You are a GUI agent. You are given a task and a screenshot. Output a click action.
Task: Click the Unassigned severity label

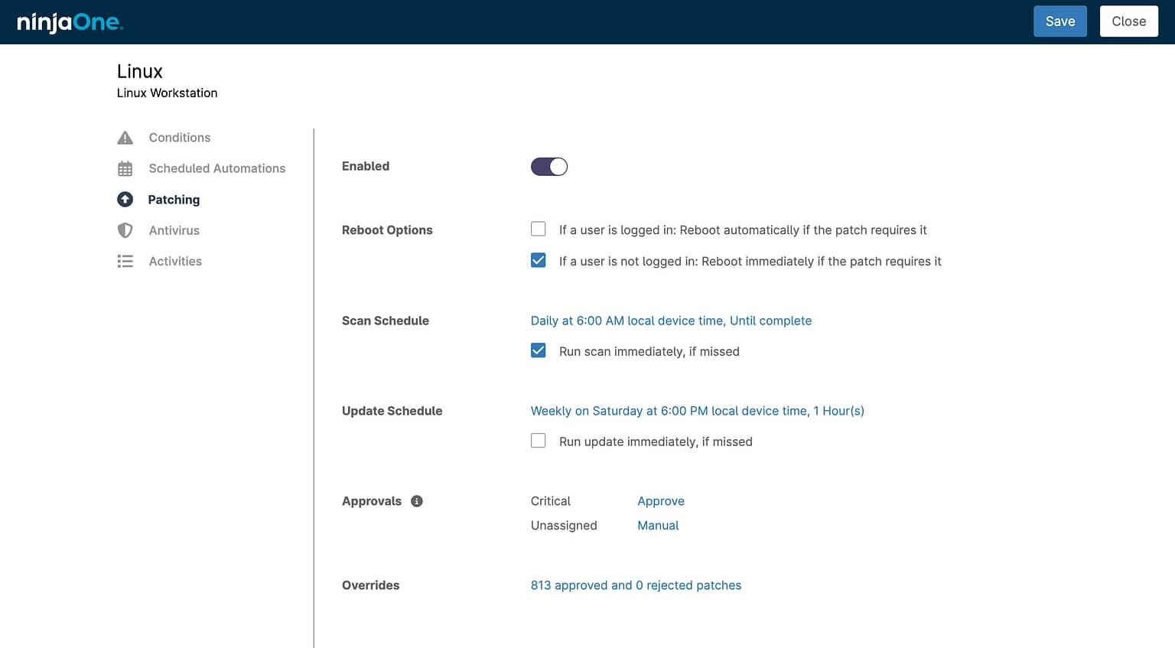tap(564, 526)
